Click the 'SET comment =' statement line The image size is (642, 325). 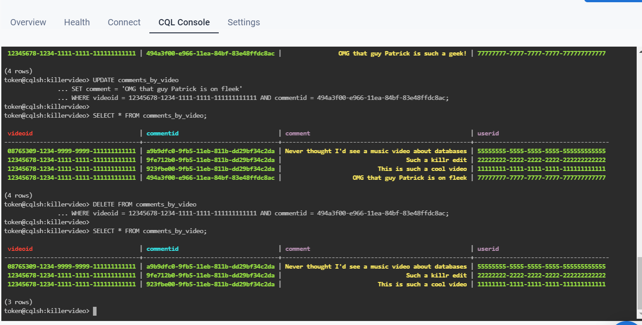tap(157, 89)
